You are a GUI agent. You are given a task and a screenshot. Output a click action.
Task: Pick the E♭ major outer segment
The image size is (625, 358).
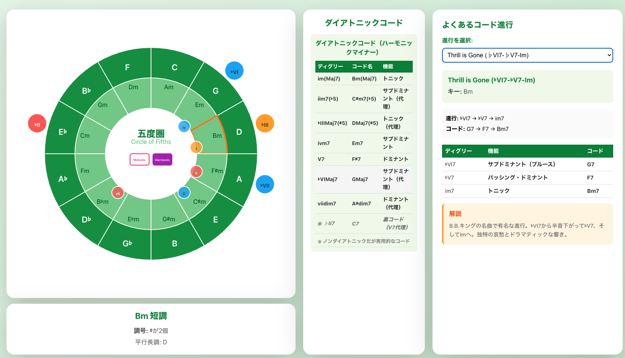tap(63, 132)
